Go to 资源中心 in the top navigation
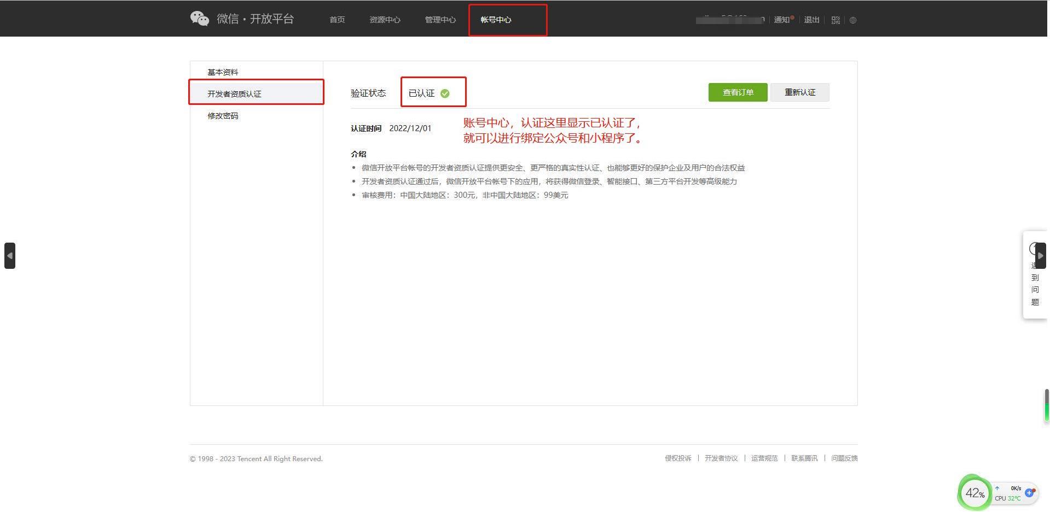The height and width of the screenshot is (512, 1050). (x=385, y=20)
